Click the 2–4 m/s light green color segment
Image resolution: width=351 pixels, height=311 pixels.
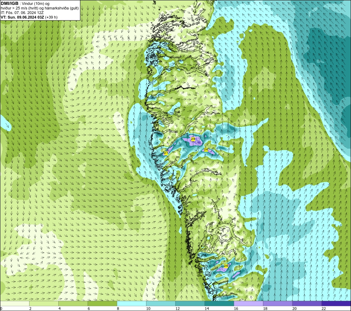pos(44,303)
